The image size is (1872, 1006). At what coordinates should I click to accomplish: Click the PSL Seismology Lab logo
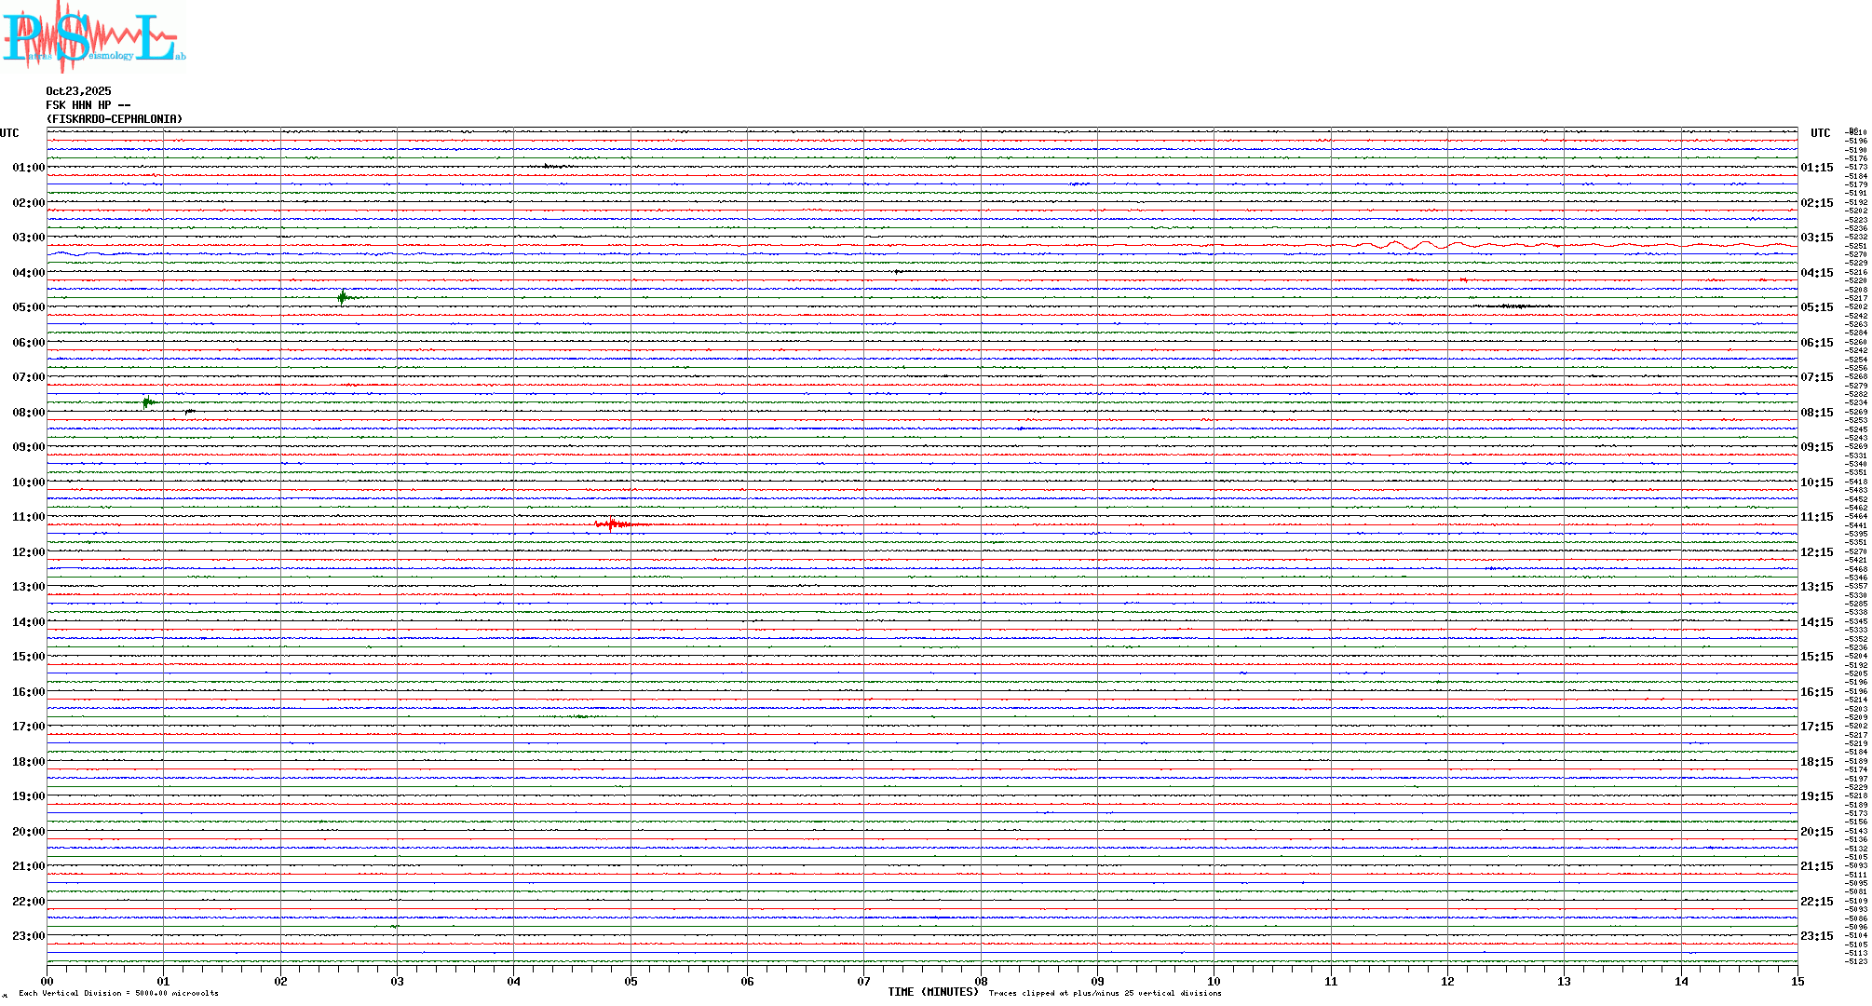tap(93, 37)
